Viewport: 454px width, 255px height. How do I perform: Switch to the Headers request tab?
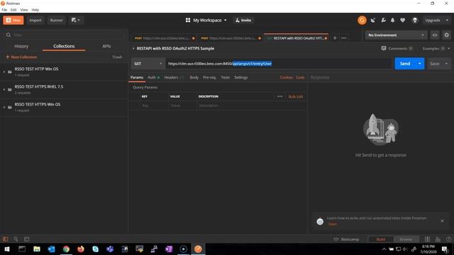(174, 77)
